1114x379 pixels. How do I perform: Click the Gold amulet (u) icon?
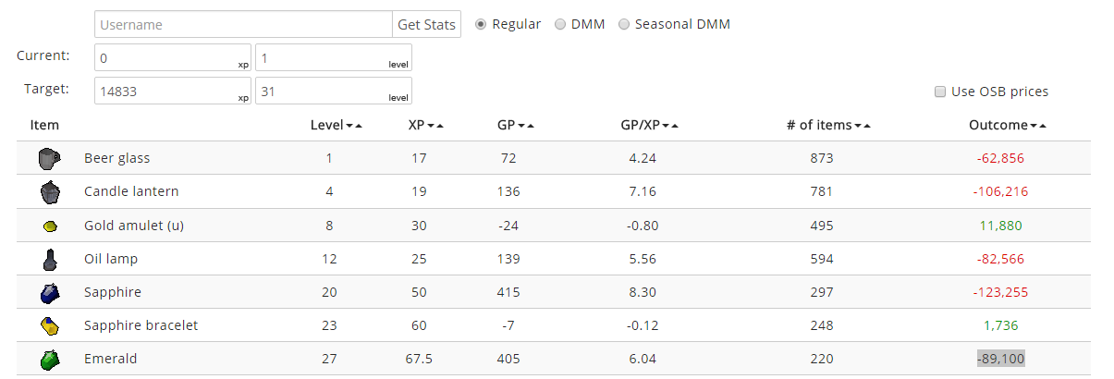point(49,226)
